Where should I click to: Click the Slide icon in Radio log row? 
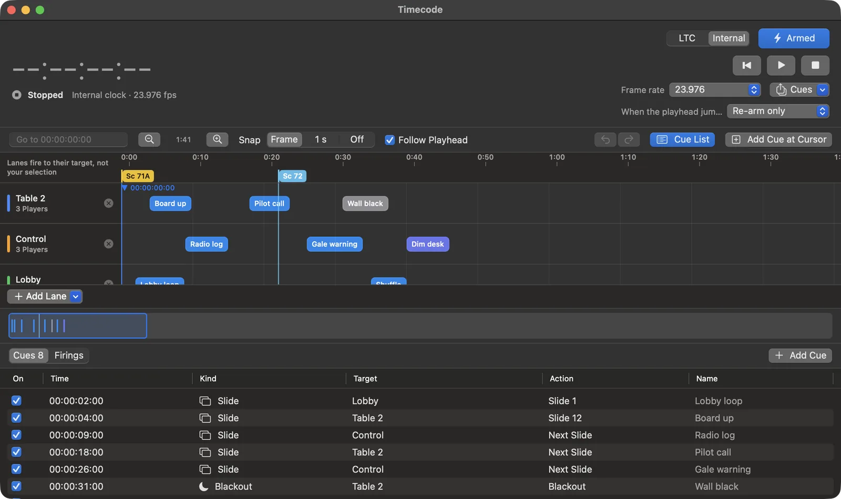(205, 435)
